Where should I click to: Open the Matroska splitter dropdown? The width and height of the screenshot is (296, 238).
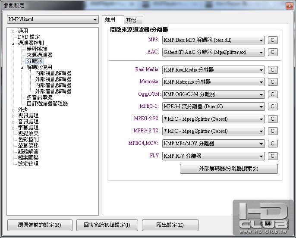tap(213, 82)
